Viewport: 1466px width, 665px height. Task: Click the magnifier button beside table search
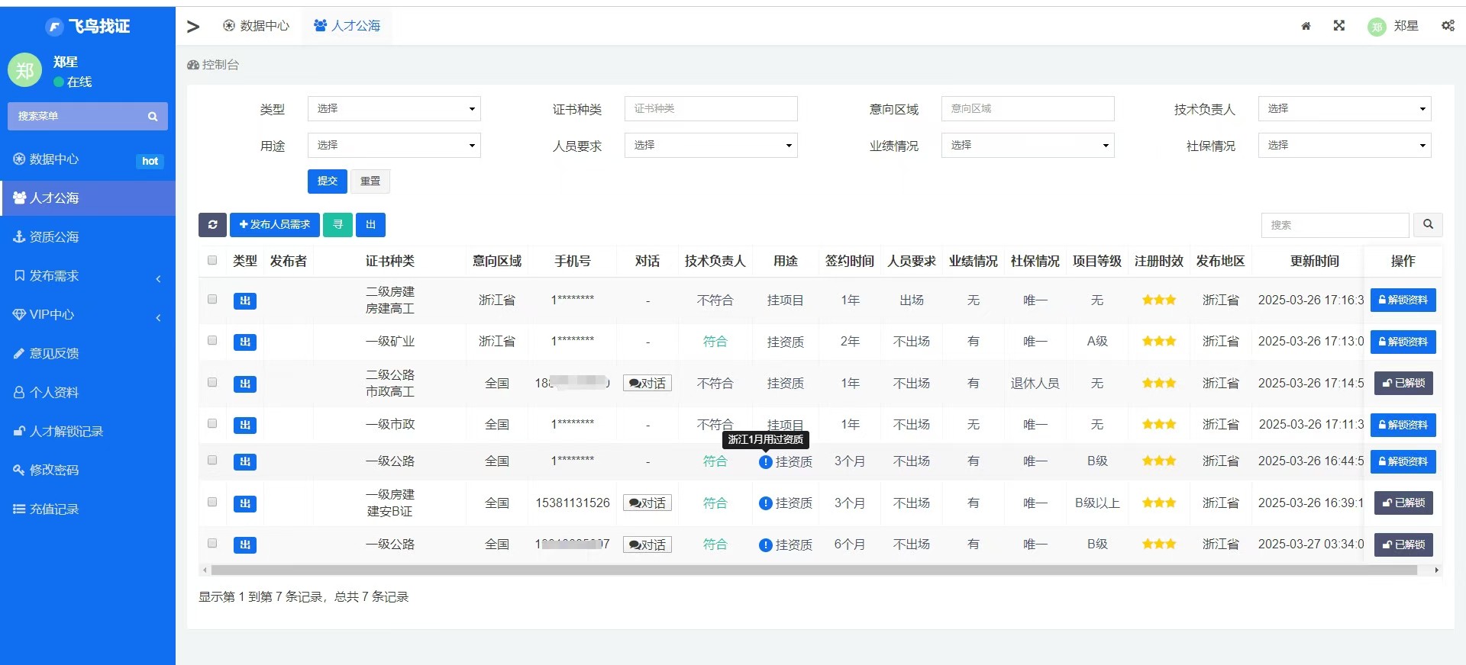(1428, 225)
